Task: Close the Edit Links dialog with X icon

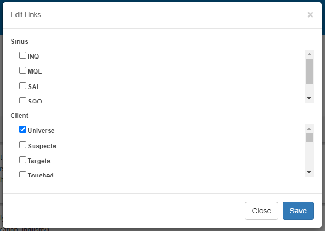Action: click(x=310, y=15)
